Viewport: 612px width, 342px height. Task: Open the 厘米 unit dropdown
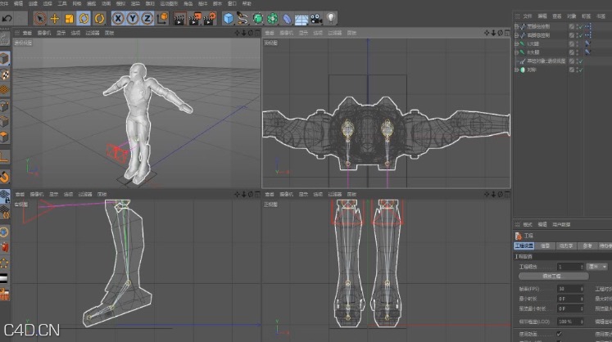pyautogui.click(x=597, y=267)
